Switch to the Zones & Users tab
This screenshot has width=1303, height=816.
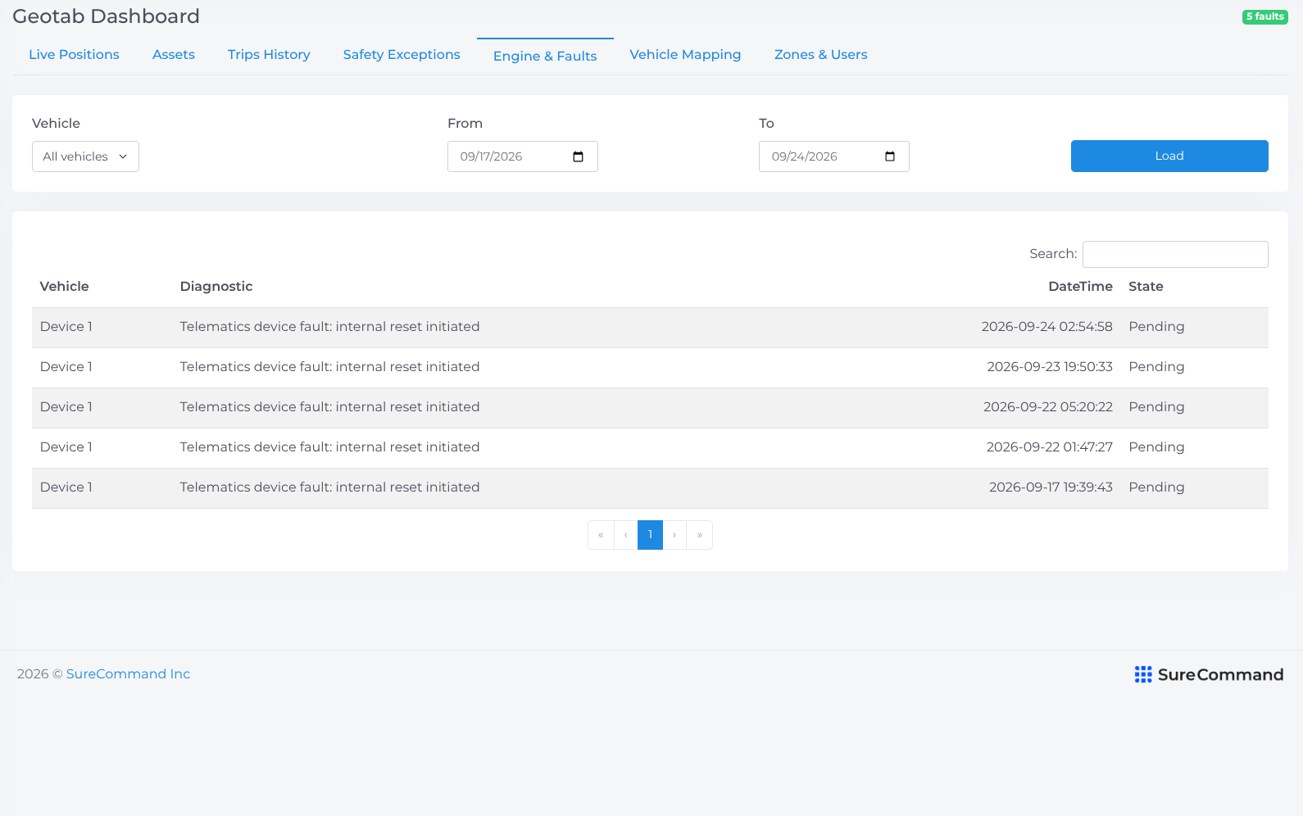820,54
